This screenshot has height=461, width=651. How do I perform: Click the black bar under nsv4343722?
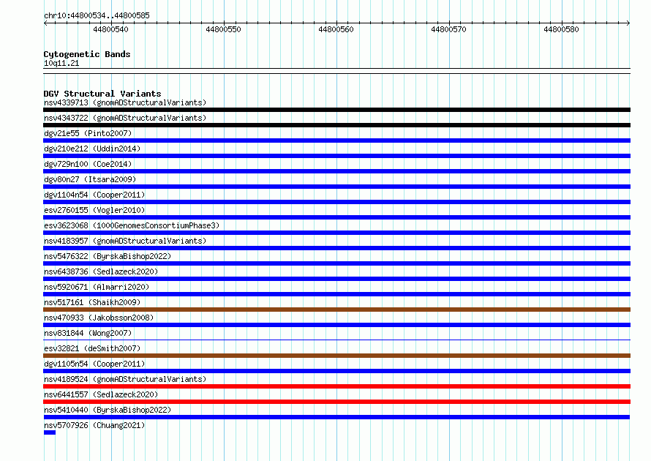[336, 125]
